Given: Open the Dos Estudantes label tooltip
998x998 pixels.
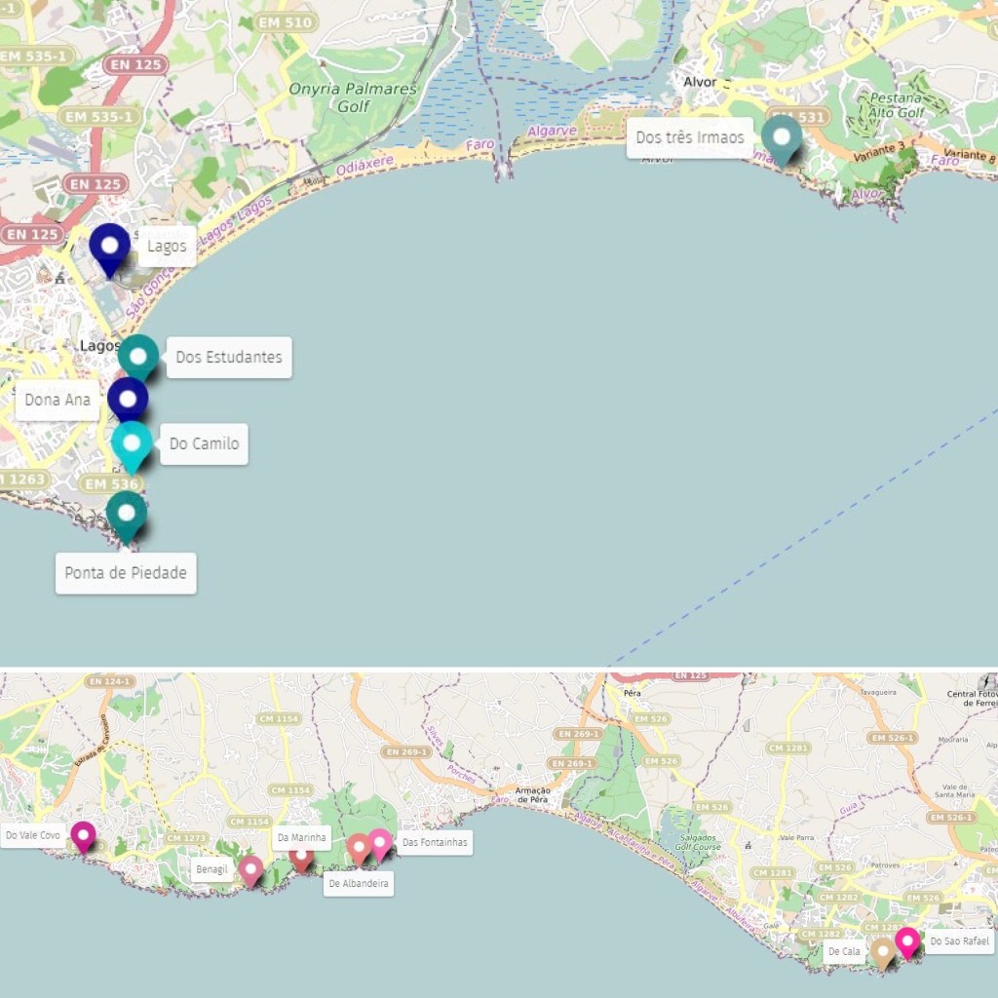Looking at the screenshot, I should click(x=229, y=357).
